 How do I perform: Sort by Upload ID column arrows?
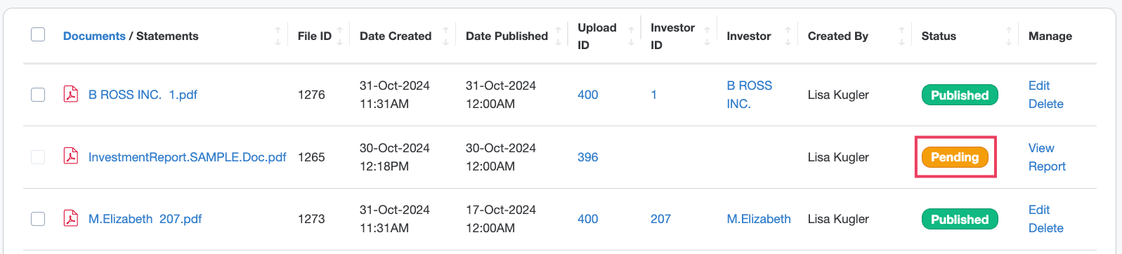pos(631,36)
